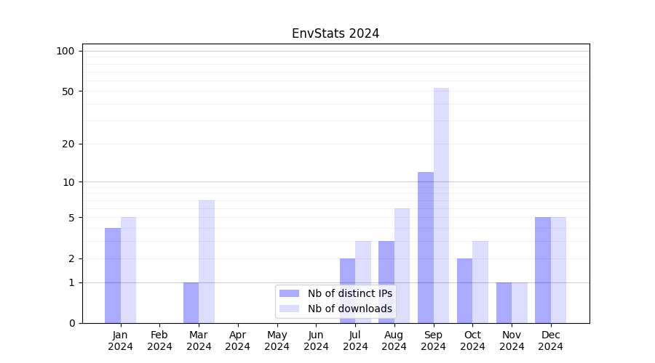Screen dimensions: 655x363
Task: Click the November distinct IPs bar
Action: click(x=504, y=303)
